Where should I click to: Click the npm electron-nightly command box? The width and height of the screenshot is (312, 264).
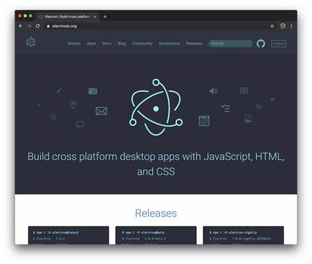pyautogui.click(x=244, y=235)
